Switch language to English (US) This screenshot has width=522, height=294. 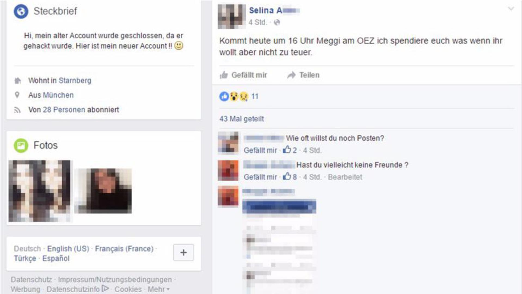pos(68,249)
